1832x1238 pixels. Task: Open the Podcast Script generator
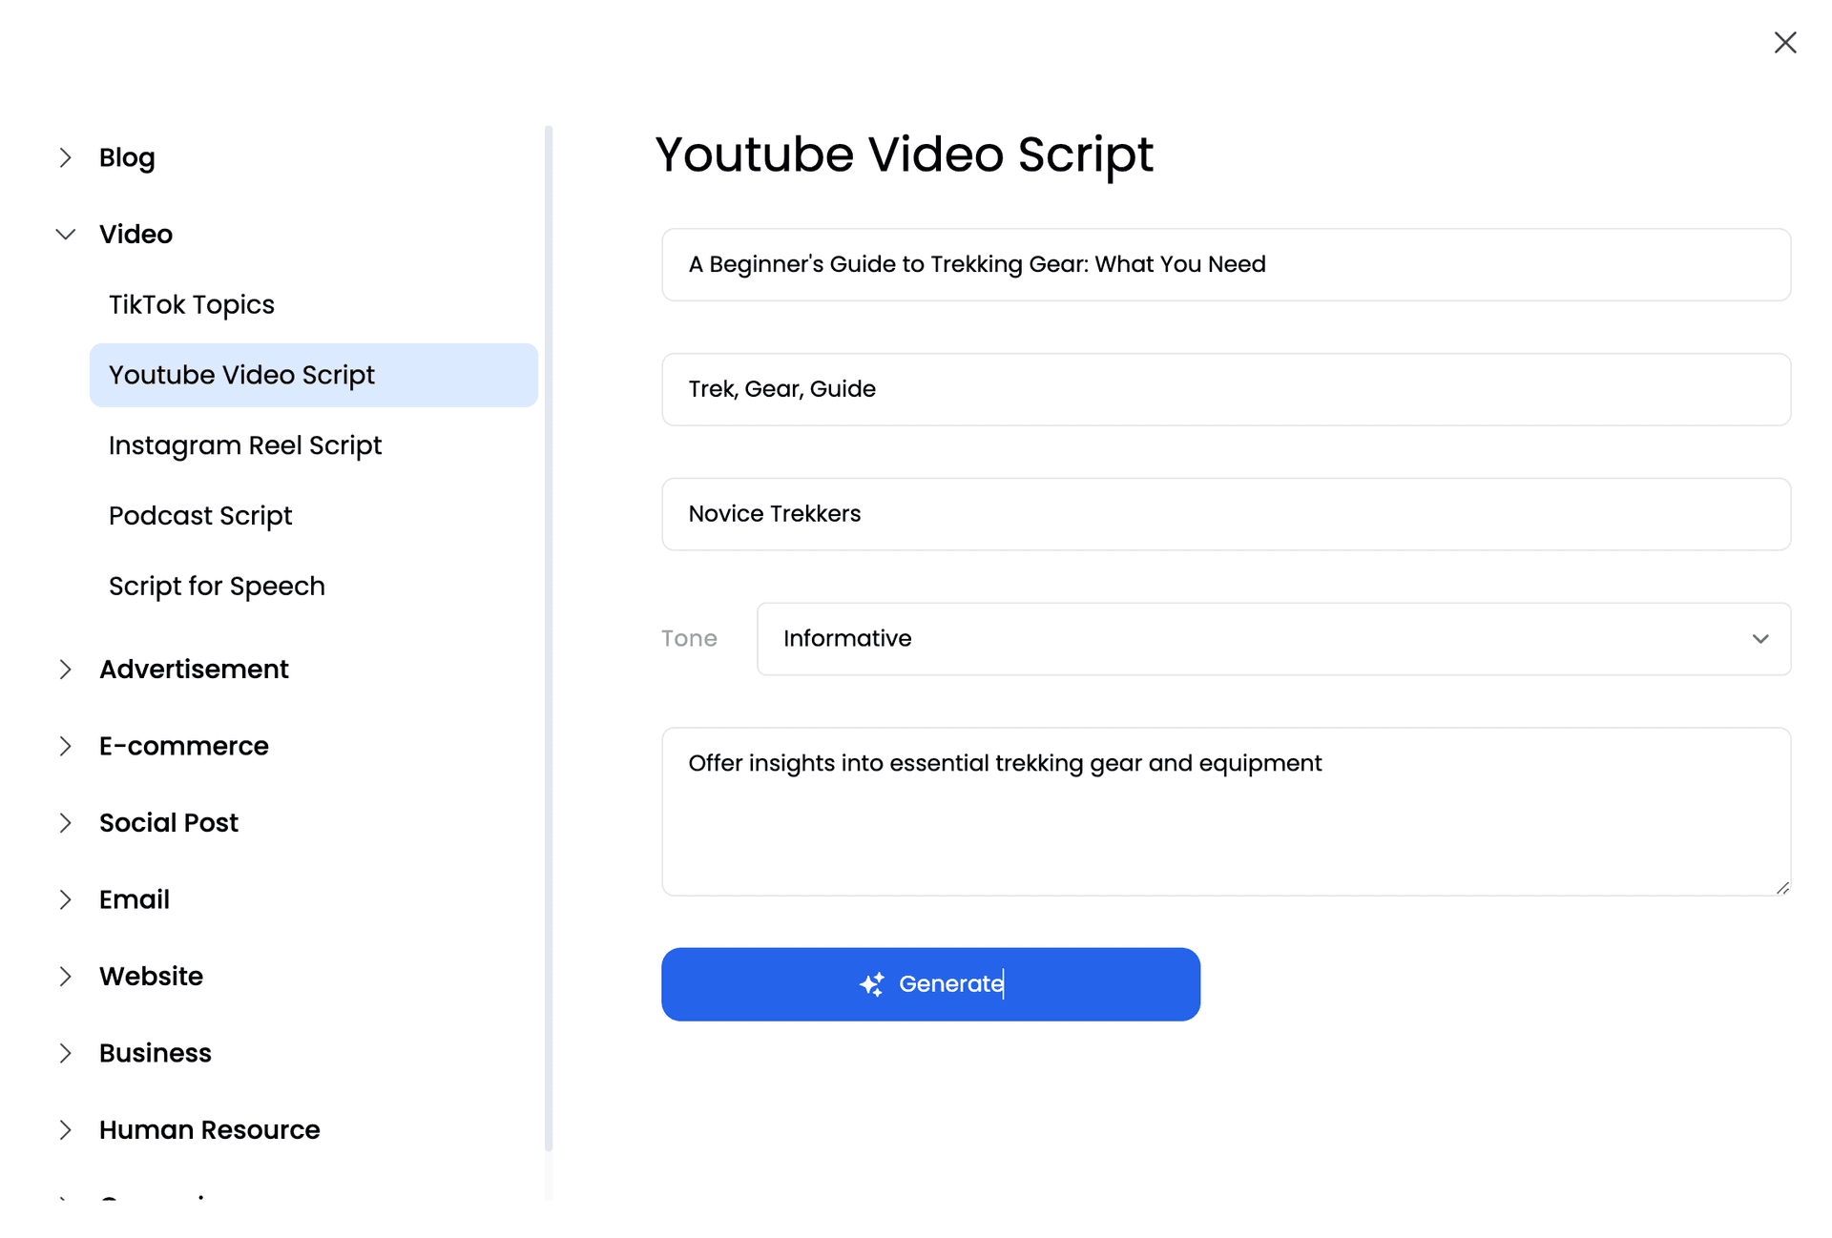200,515
